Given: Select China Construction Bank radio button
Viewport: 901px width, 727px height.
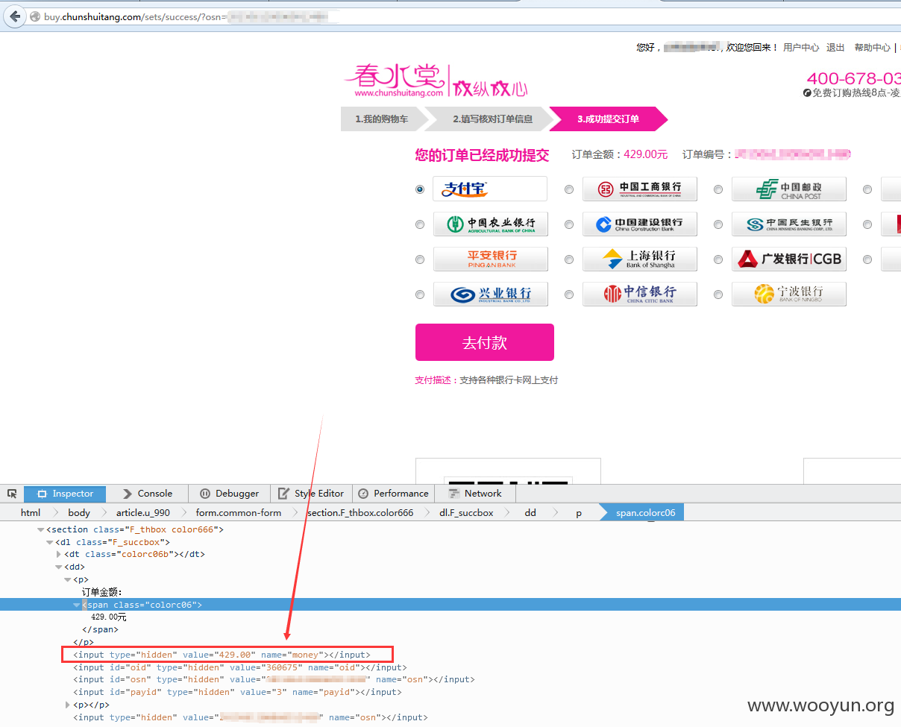Looking at the screenshot, I should coord(569,224).
